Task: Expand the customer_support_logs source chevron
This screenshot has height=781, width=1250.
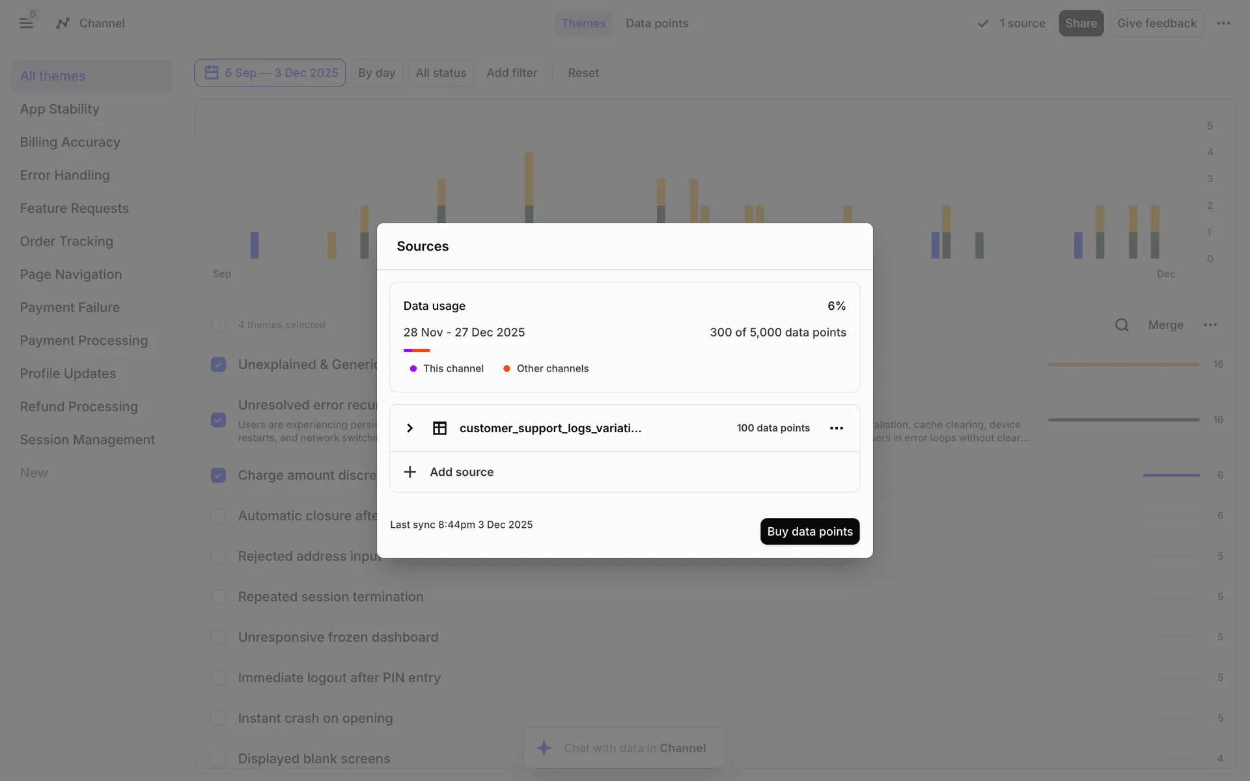Action: (x=410, y=428)
